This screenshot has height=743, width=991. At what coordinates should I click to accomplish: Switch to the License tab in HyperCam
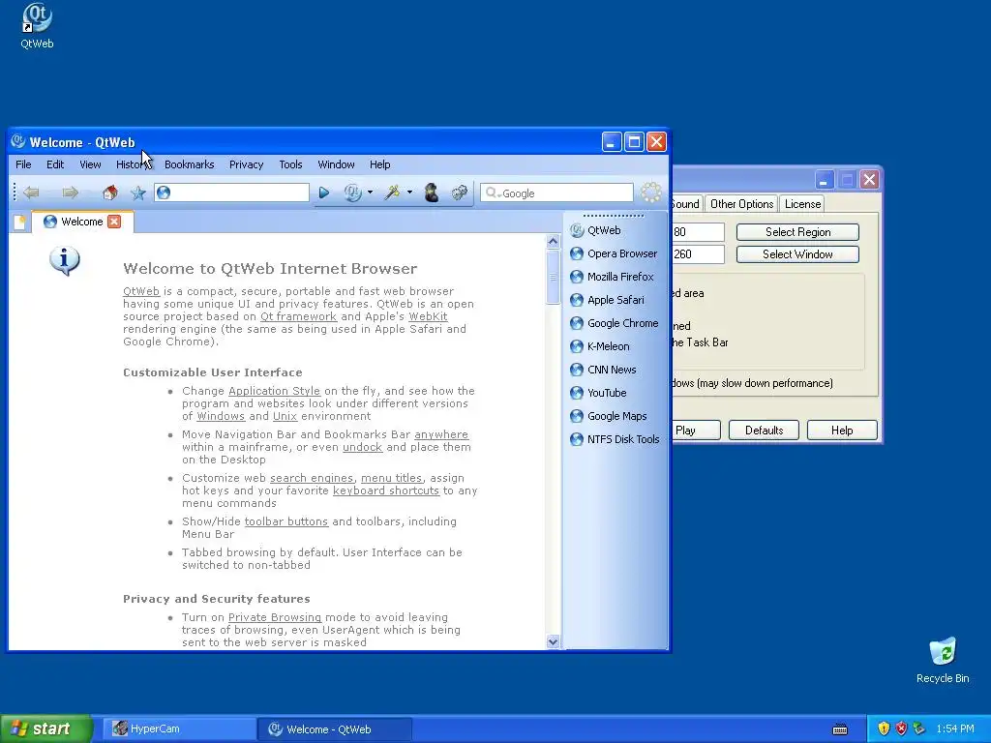tap(802, 204)
